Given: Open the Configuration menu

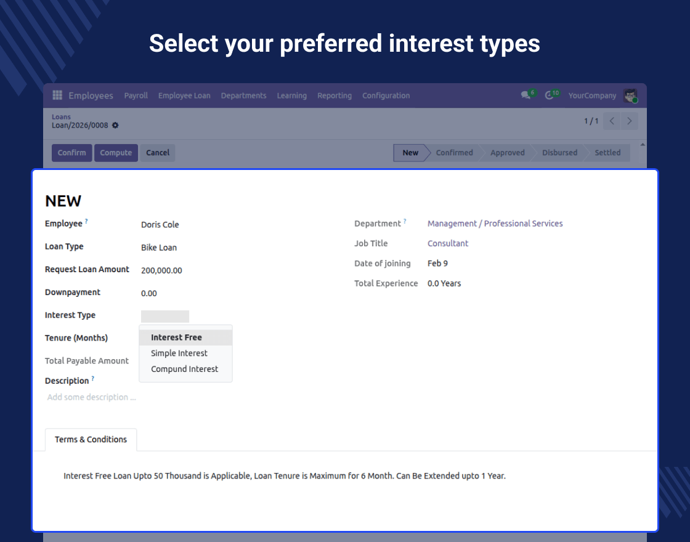Looking at the screenshot, I should [386, 95].
